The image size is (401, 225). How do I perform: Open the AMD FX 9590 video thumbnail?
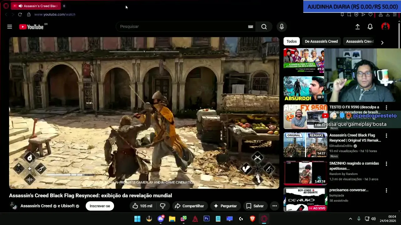click(x=305, y=117)
